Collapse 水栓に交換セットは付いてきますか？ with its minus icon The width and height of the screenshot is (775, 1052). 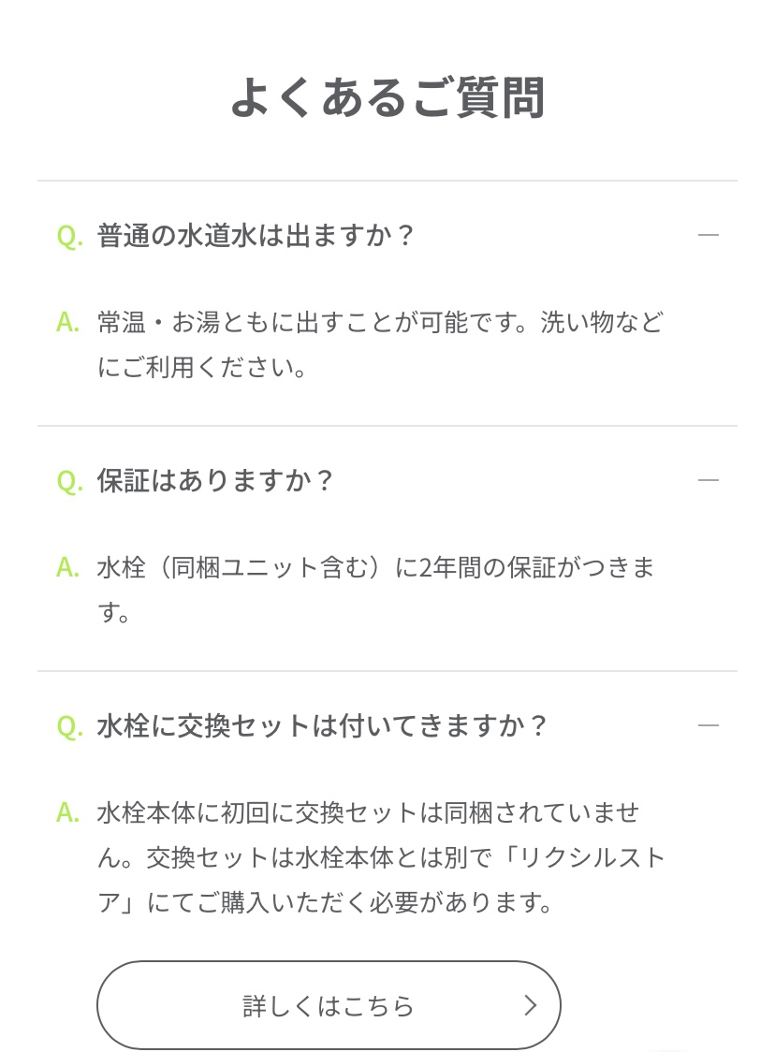708,725
